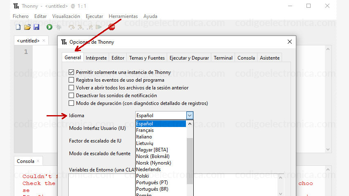Image resolution: width=349 pixels, height=196 pixels.
Task: Select Português (BR) language option
Action: click(161, 189)
